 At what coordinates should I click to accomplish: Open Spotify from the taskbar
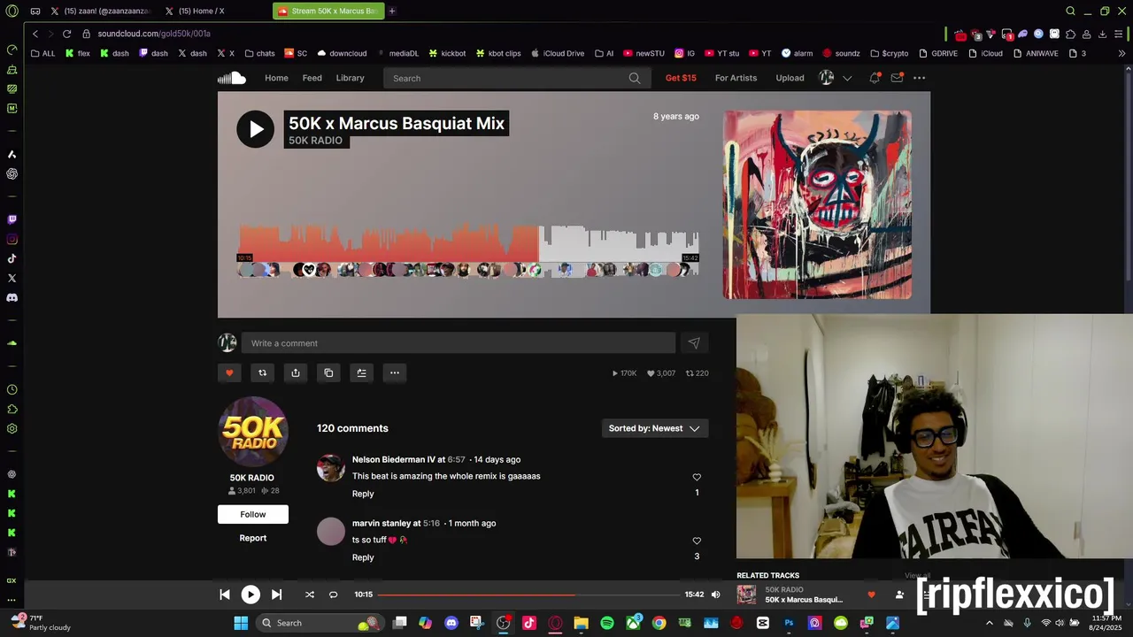[607, 623]
